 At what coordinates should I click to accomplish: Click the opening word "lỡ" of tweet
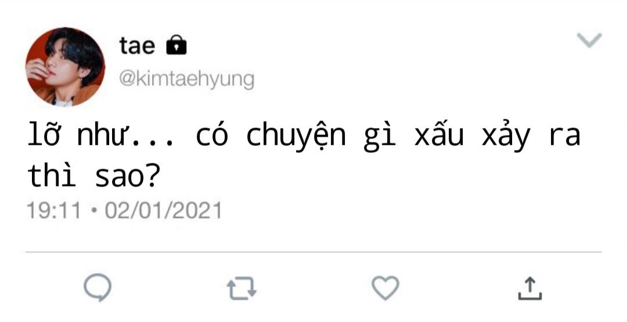pos(43,135)
